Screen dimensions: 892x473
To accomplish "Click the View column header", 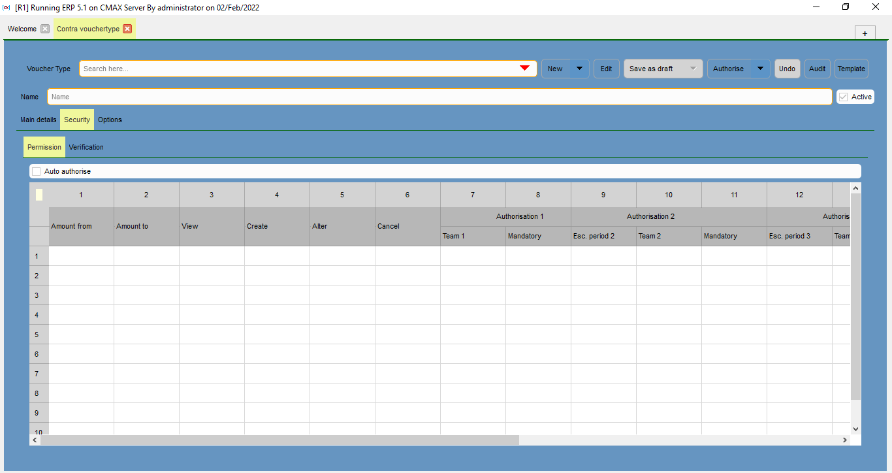I will (212, 226).
